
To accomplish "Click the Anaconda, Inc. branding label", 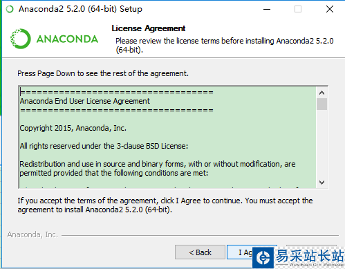I will [x=32, y=234].
